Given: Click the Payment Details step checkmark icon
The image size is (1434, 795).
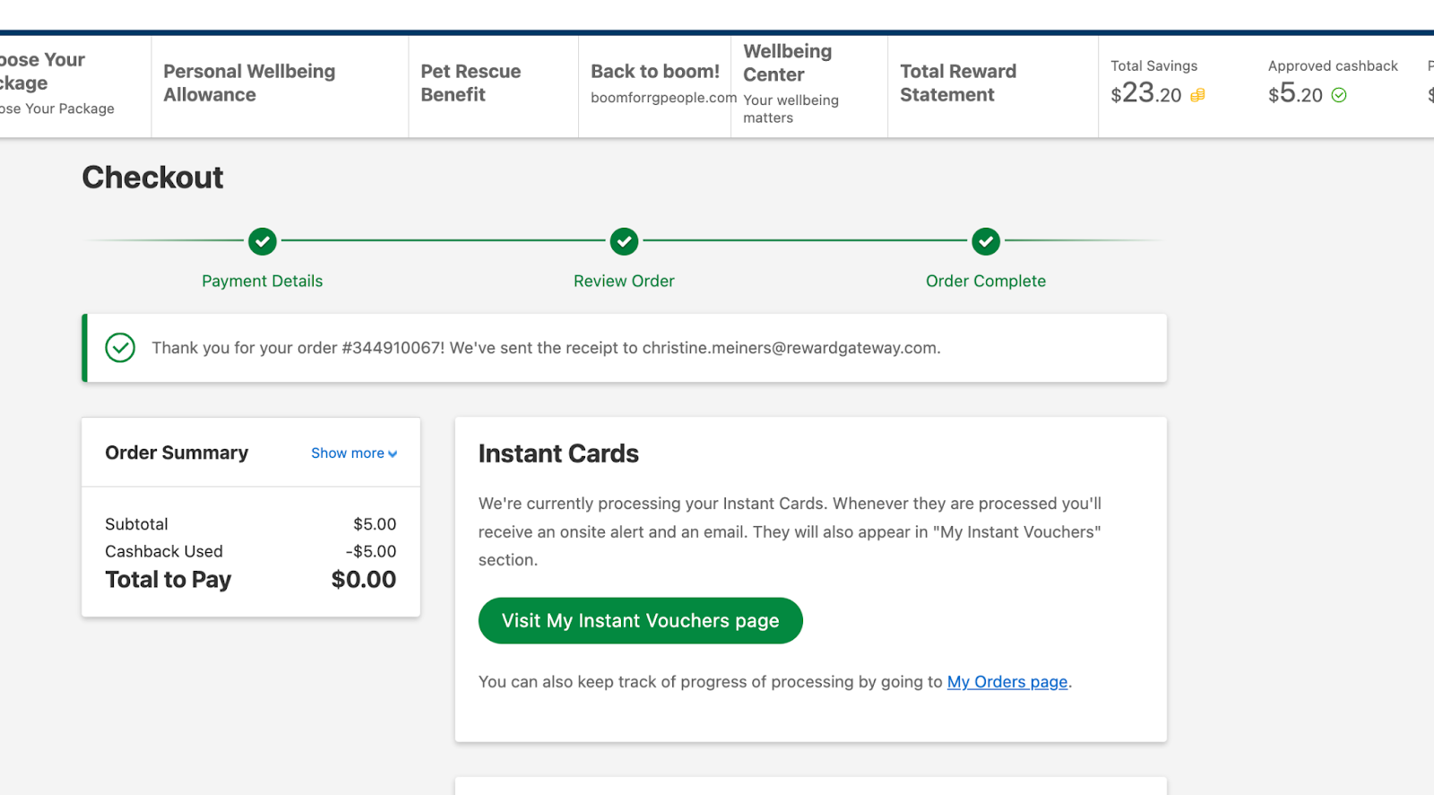Looking at the screenshot, I should coord(263,241).
